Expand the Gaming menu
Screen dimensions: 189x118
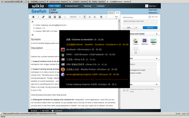pyautogui.click(x=88, y=6)
